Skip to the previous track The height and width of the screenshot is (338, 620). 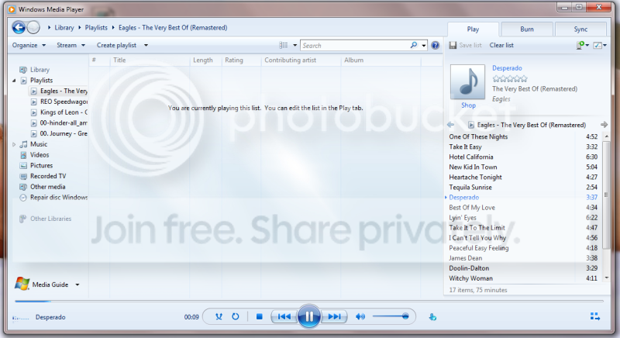click(284, 316)
